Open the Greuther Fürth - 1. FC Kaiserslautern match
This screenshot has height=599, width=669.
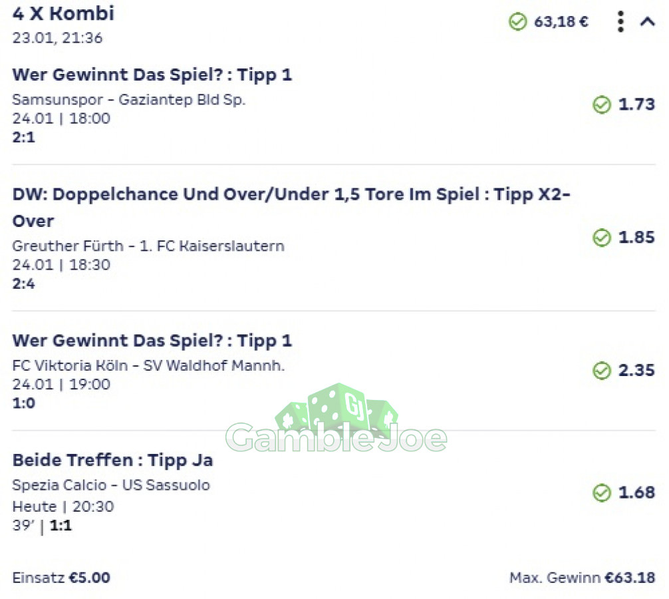148,246
